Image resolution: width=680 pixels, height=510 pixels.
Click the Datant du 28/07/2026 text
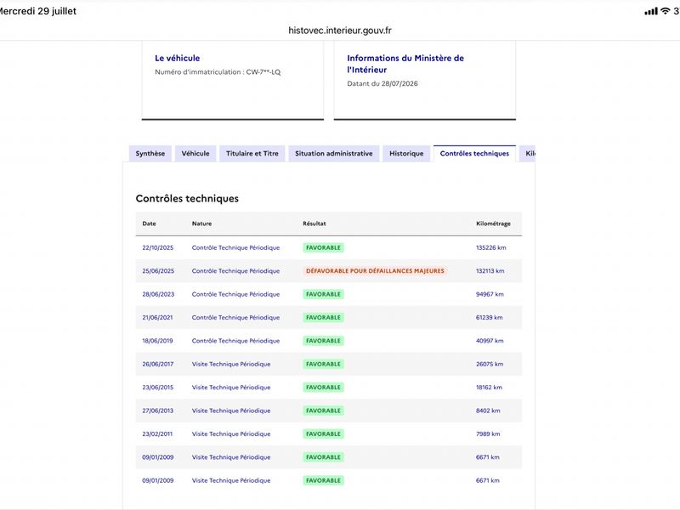(x=382, y=83)
